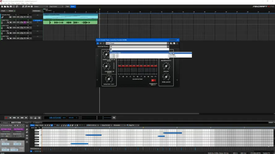Open the purple fx button on track 2
The image size is (275, 154).
(x=25, y=22)
